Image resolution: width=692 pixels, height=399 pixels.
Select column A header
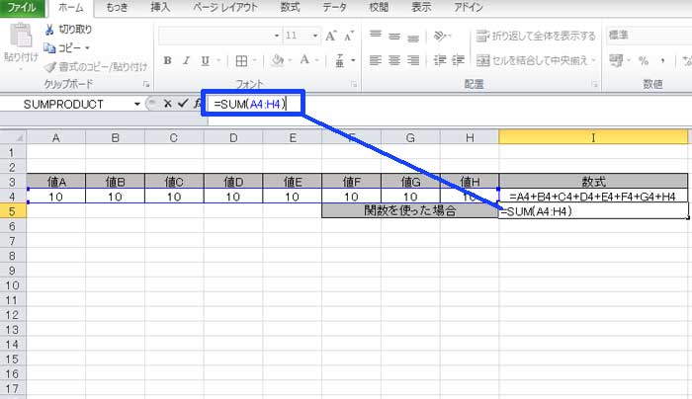(x=56, y=137)
